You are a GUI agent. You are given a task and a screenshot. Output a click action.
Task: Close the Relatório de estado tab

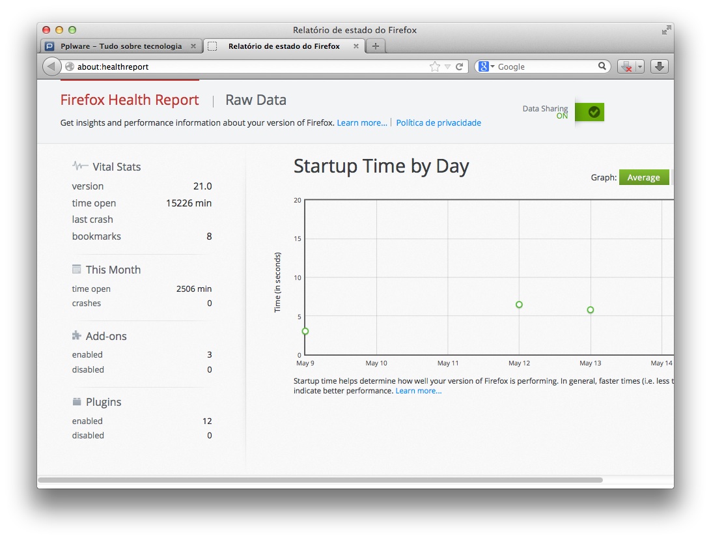pos(356,46)
